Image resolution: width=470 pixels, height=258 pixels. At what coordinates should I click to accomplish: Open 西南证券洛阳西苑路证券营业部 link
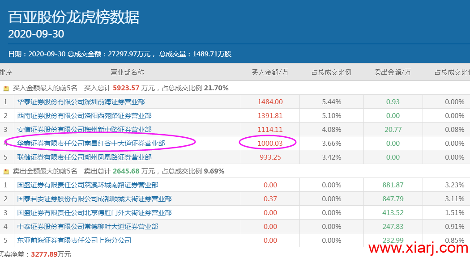coord(84,115)
